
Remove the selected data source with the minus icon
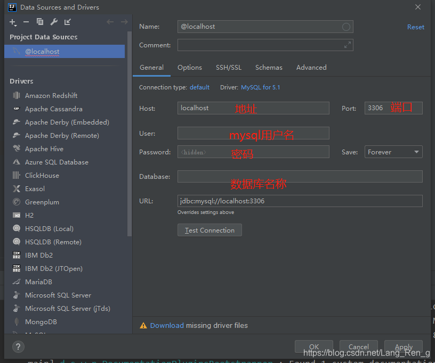(x=26, y=22)
